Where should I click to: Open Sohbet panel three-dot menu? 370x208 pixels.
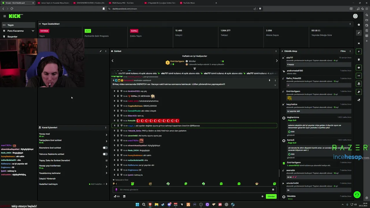(x=276, y=51)
